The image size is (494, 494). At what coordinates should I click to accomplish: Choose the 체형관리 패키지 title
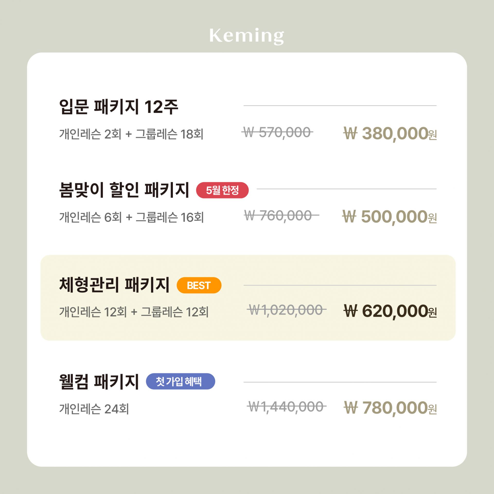coord(114,285)
